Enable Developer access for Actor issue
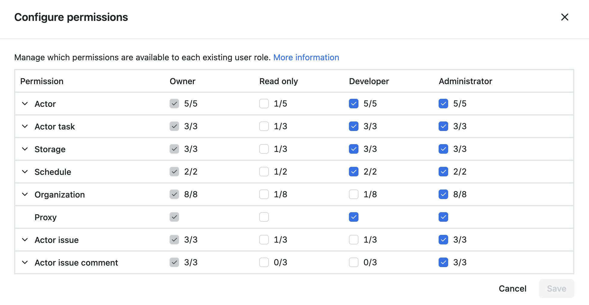Image resolution: width=589 pixels, height=305 pixels. [353, 240]
